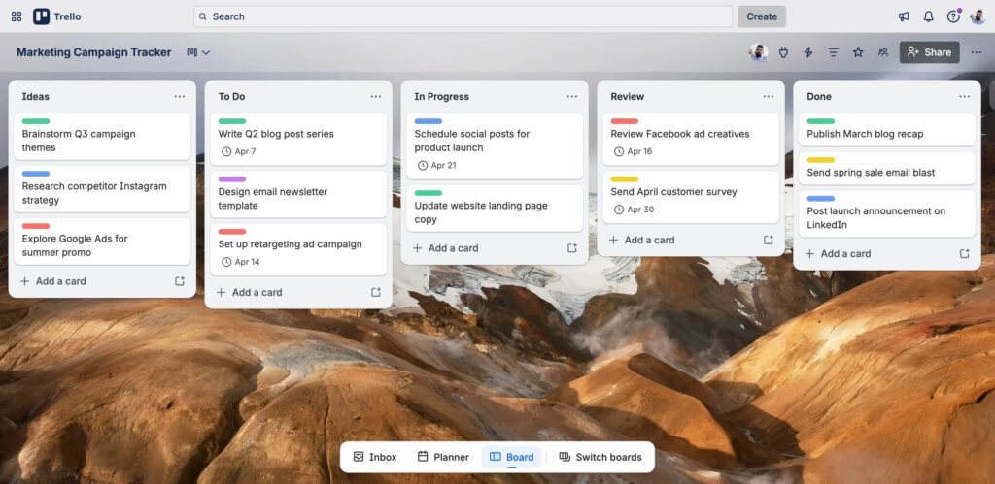Click the In Progress list title

click(x=442, y=96)
